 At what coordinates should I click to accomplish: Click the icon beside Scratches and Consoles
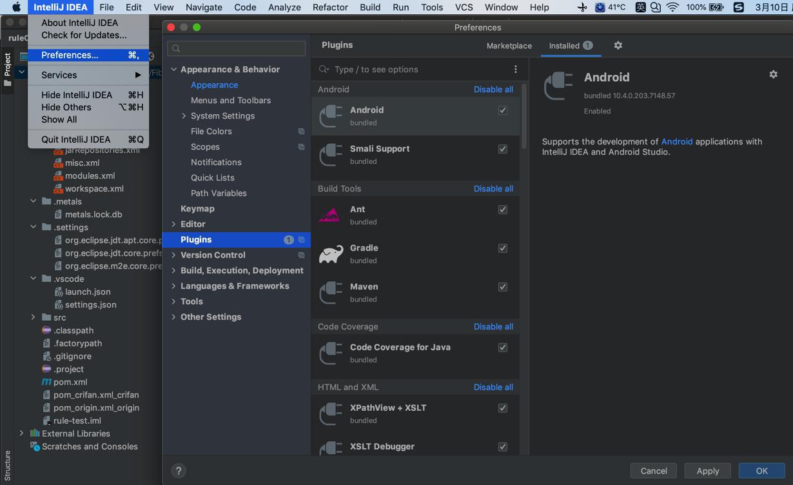coord(35,446)
